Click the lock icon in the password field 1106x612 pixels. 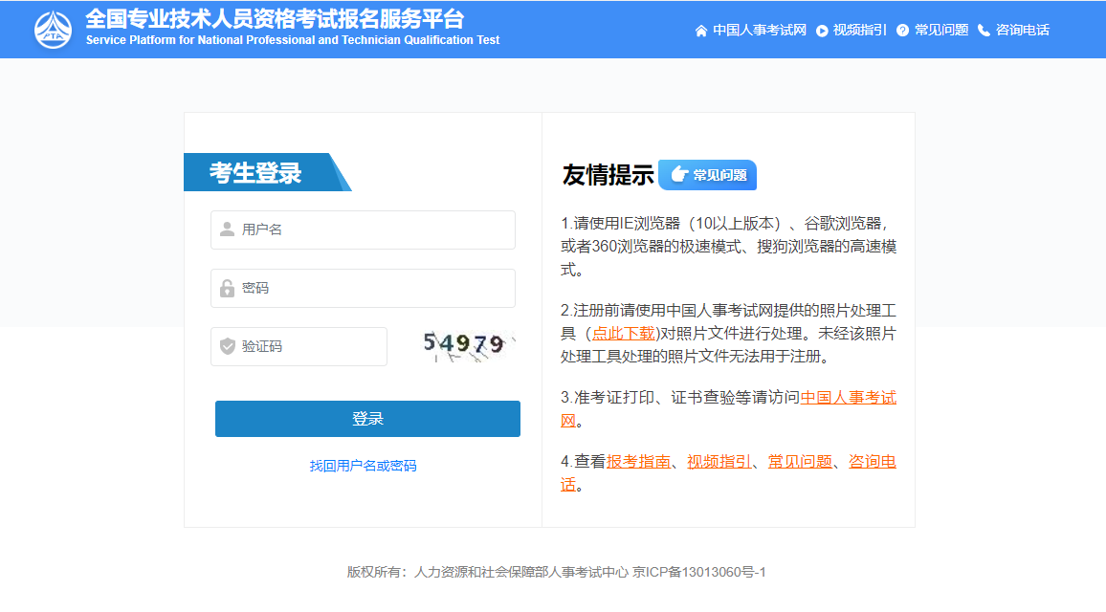click(227, 288)
